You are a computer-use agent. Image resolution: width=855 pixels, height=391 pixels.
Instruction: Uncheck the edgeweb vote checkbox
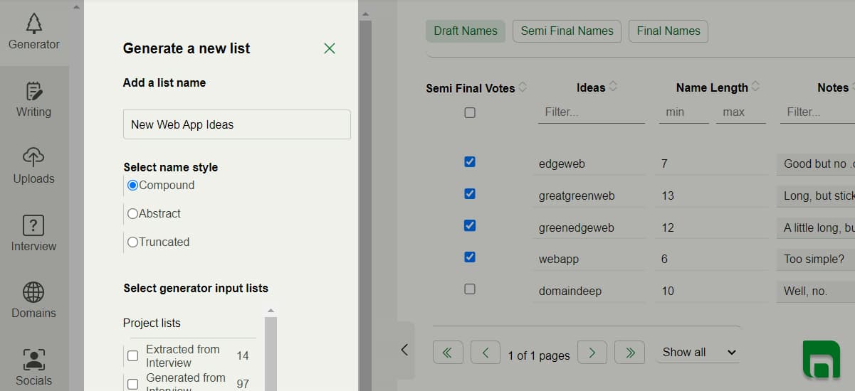click(470, 162)
